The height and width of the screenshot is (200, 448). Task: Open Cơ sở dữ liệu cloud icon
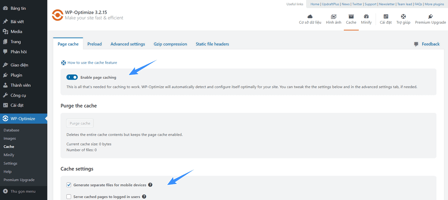(310, 16)
